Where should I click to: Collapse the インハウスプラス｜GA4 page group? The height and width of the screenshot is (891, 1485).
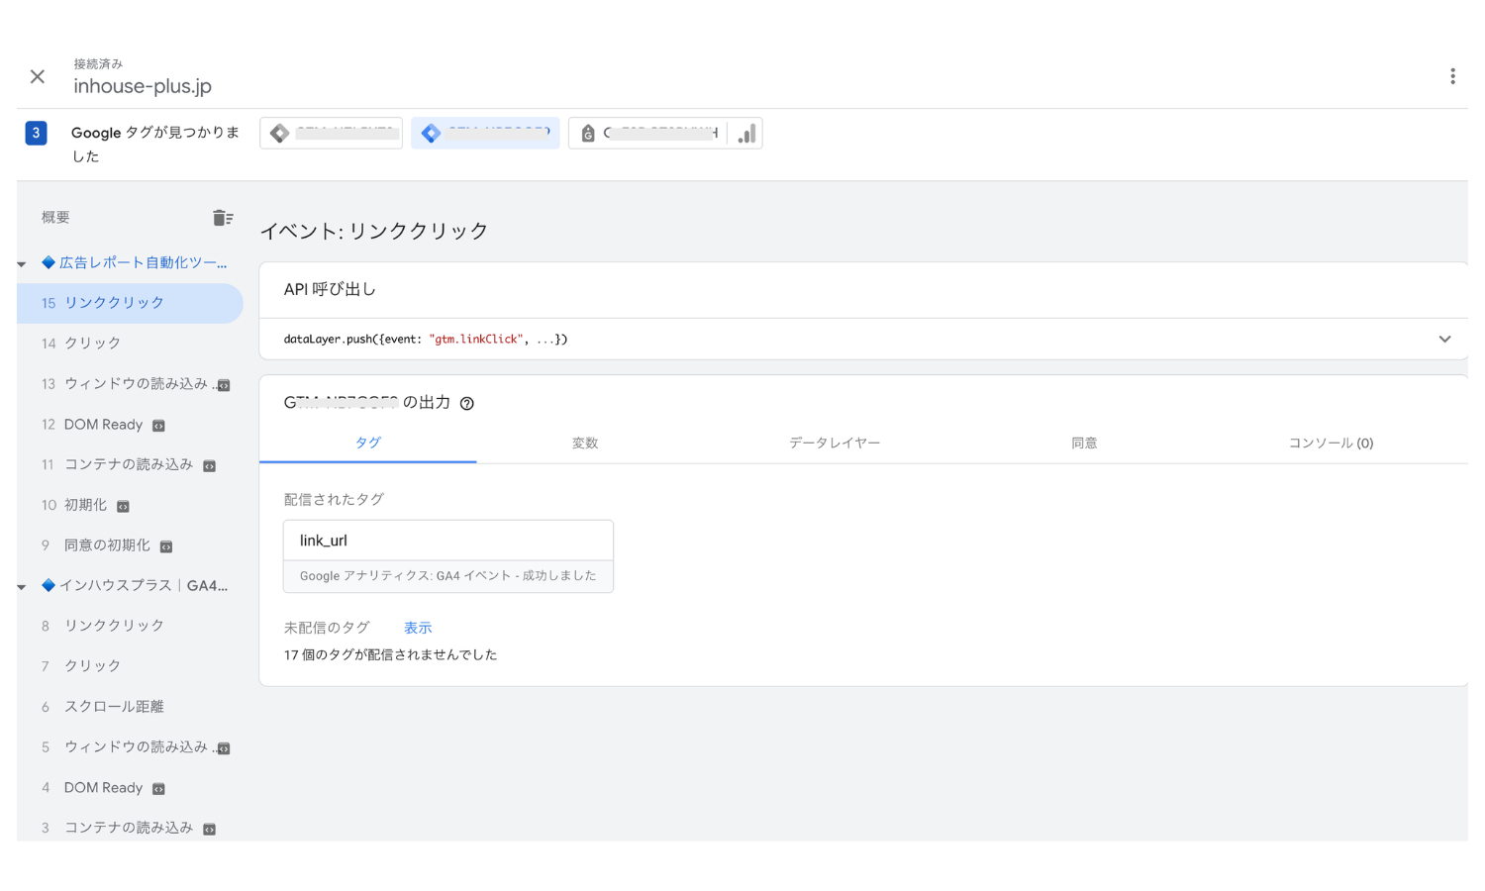click(22, 586)
